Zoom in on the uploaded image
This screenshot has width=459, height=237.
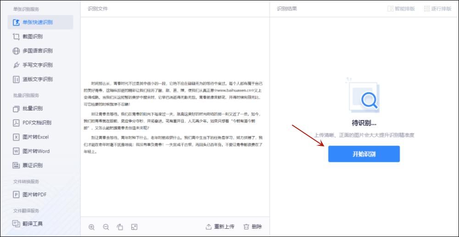[92, 227]
